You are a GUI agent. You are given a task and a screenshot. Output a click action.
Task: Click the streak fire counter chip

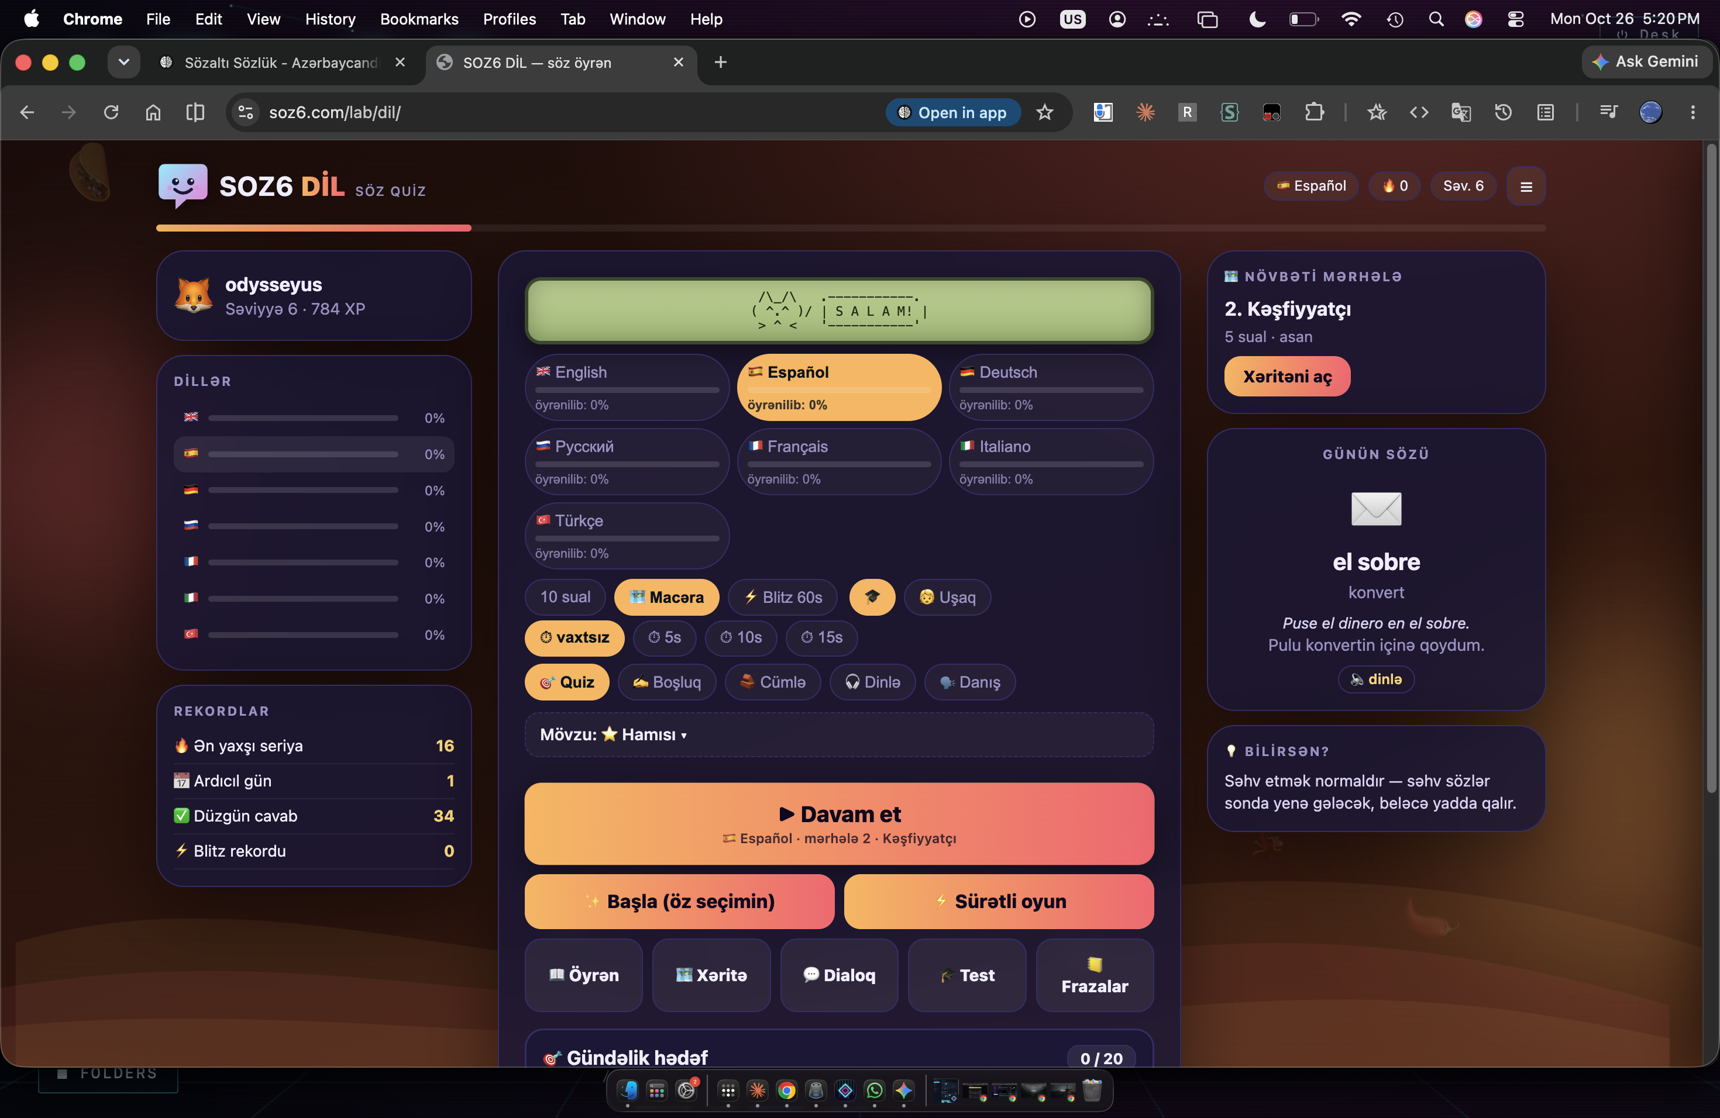pos(1395,185)
